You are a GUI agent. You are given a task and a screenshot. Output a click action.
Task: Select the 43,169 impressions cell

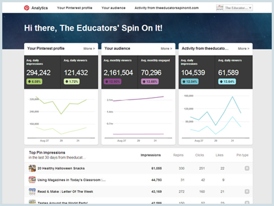tap(157, 191)
